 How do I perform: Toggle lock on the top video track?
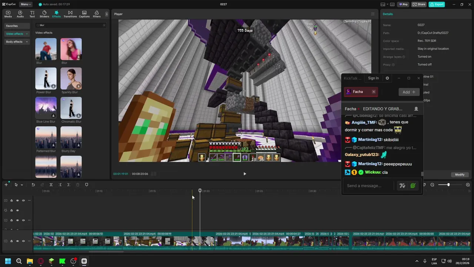(11, 201)
